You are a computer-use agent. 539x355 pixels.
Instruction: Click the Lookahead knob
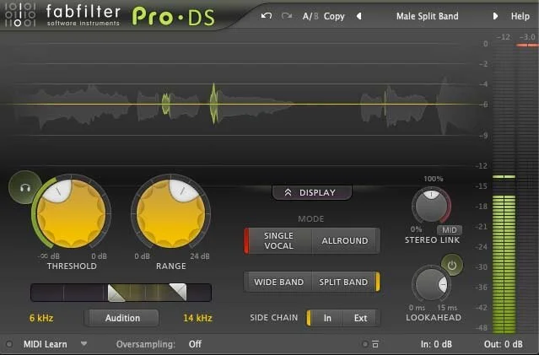[431, 284]
